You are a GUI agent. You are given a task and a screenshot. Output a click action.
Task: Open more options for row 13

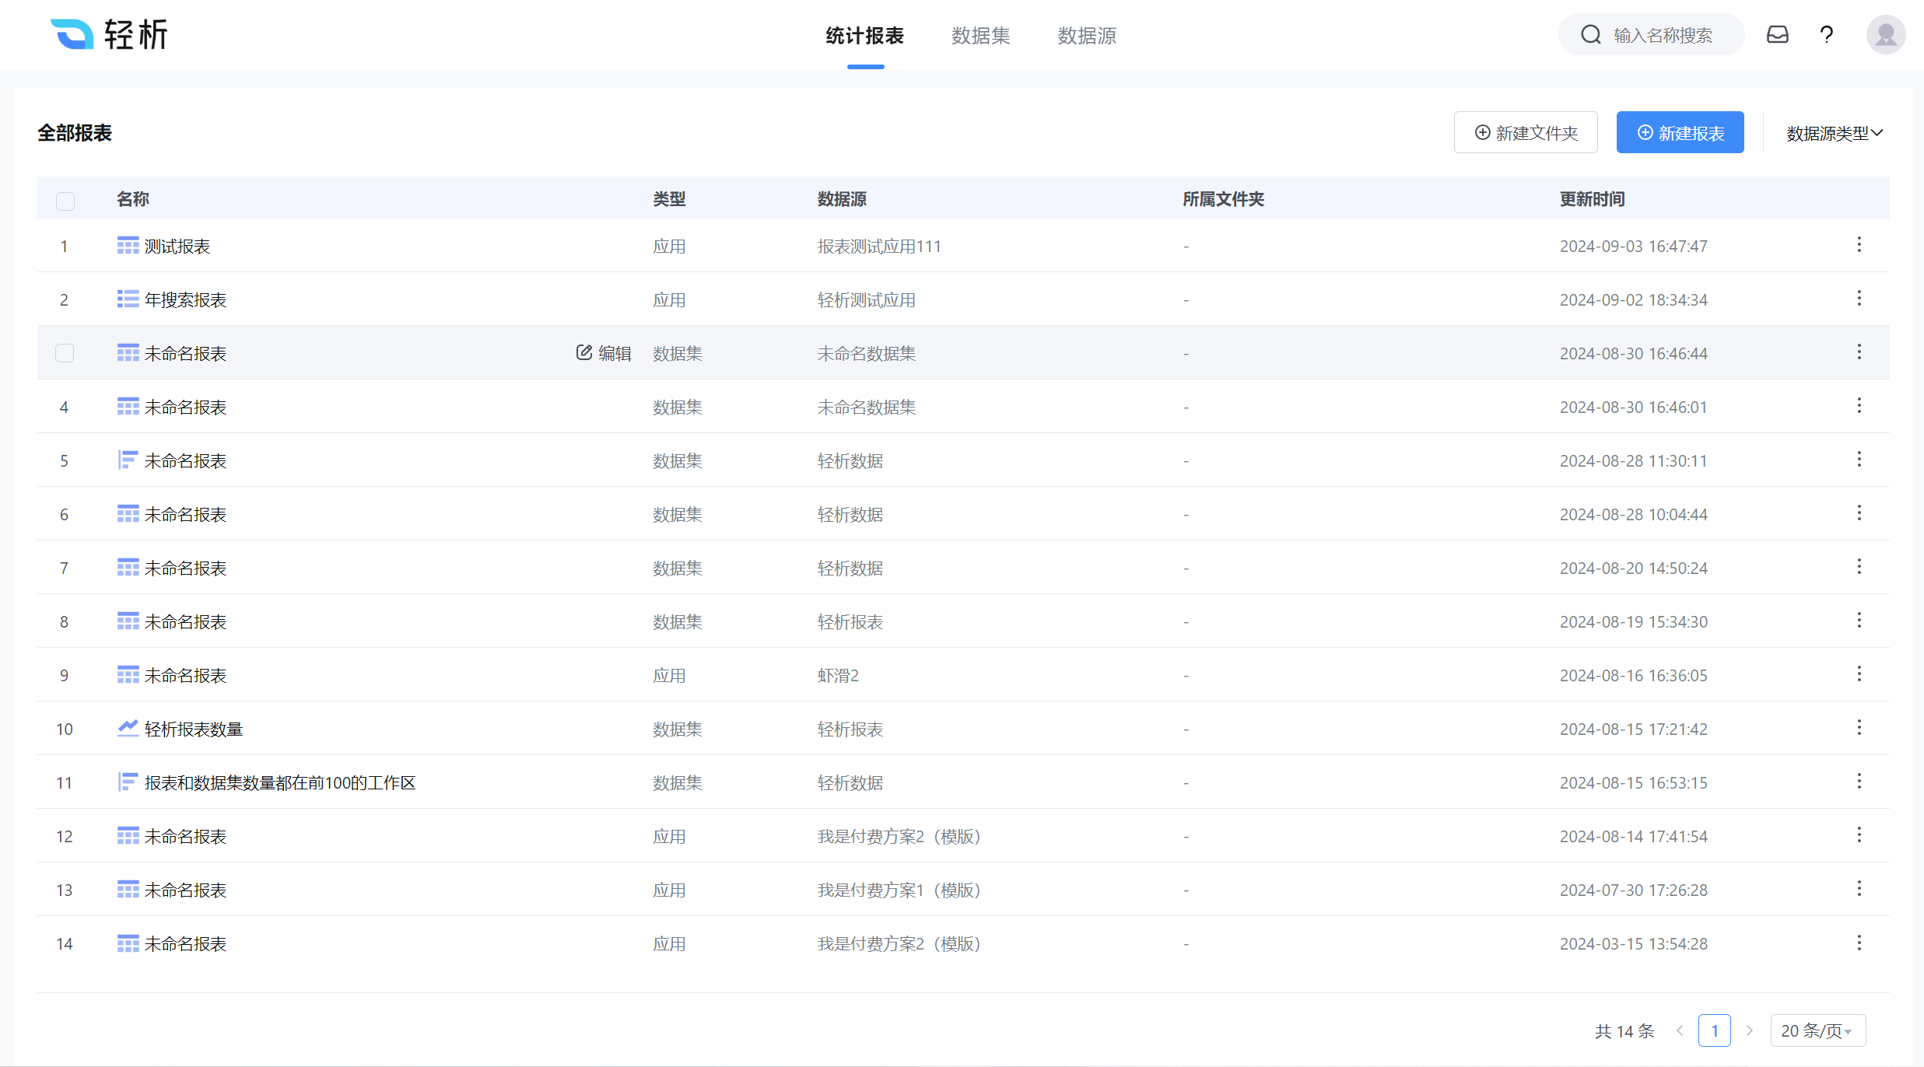pos(1859,889)
